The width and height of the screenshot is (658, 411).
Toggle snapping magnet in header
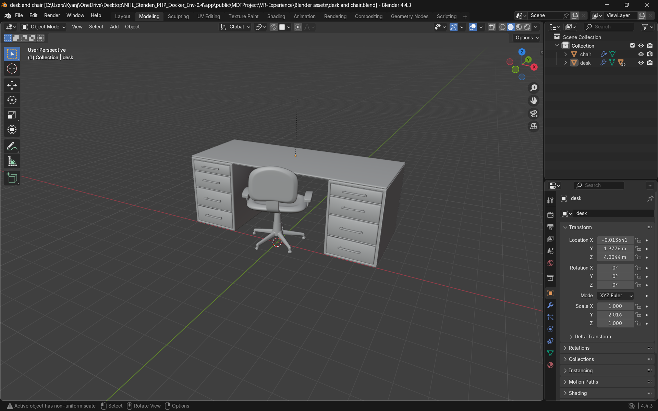coord(273,27)
